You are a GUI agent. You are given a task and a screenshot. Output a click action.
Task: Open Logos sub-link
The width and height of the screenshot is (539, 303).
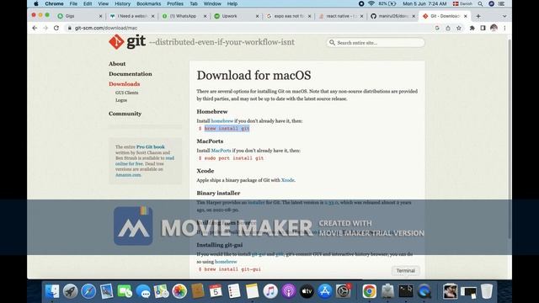(121, 100)
